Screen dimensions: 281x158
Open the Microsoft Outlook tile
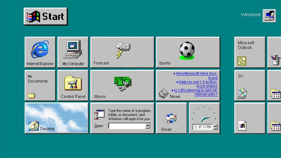coord(249,52)
